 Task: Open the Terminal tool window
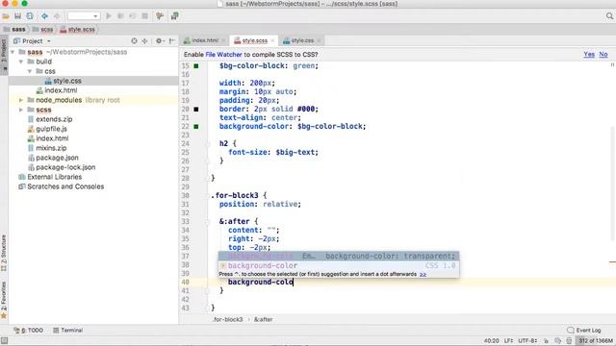68,331
